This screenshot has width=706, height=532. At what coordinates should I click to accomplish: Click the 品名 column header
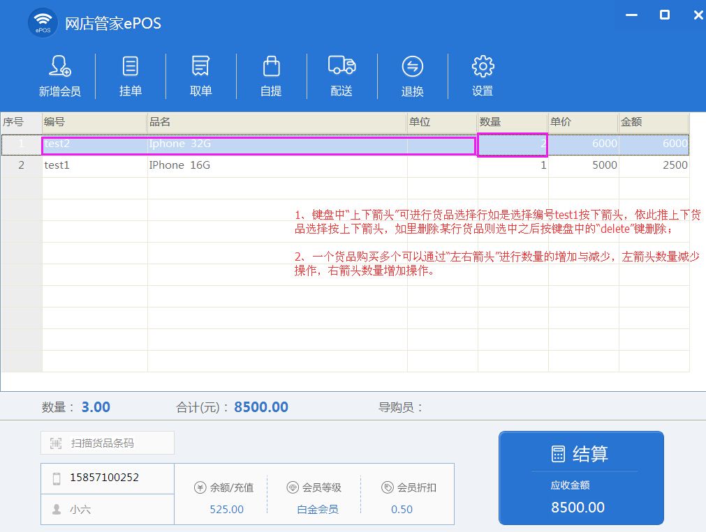pyautogui.click(x=277, y=122)
